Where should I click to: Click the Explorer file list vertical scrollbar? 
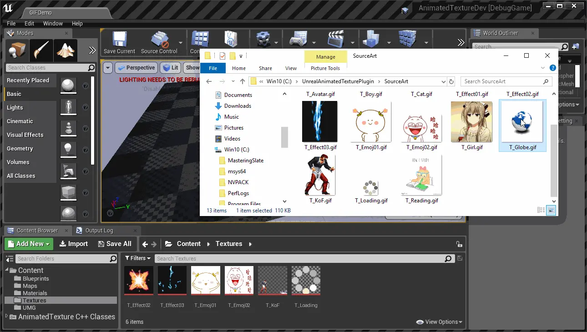[554, 159]
